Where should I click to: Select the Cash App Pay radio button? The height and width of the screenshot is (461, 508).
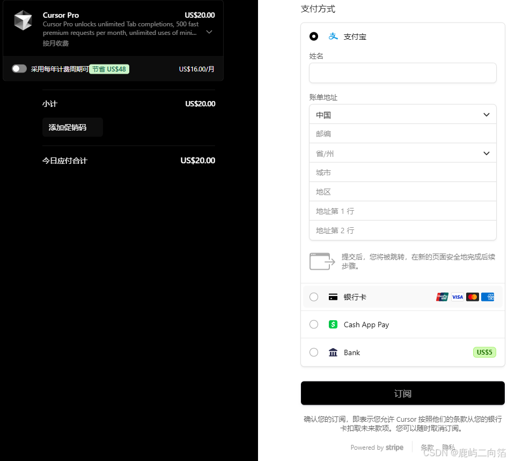tap(314, 325)
